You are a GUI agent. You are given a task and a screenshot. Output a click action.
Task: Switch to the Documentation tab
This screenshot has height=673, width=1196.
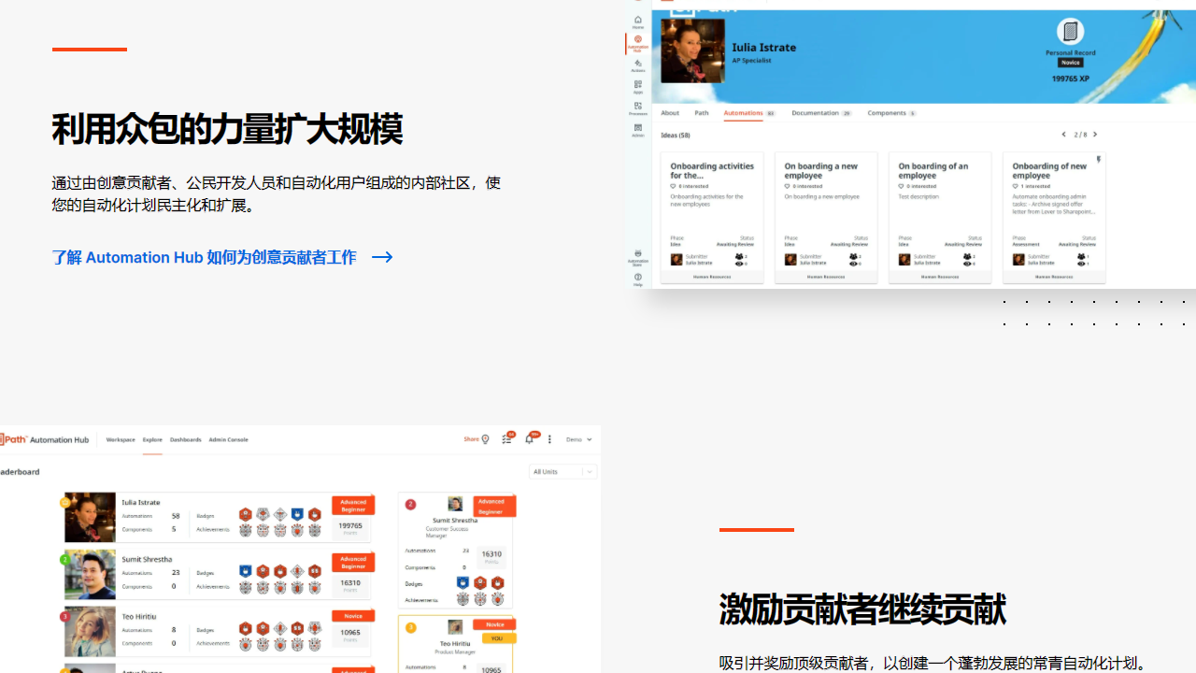815,113
